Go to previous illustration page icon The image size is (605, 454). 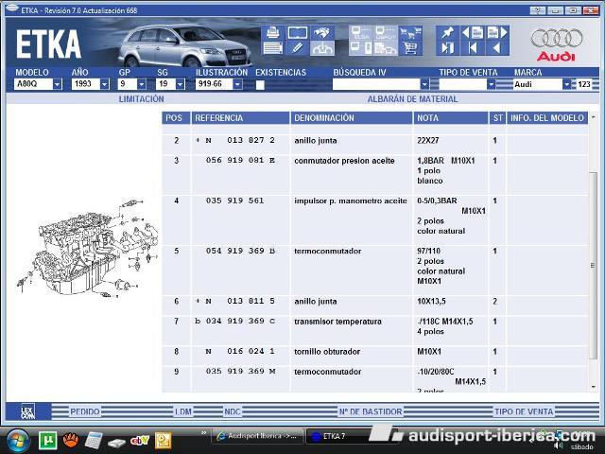(473, 32)
